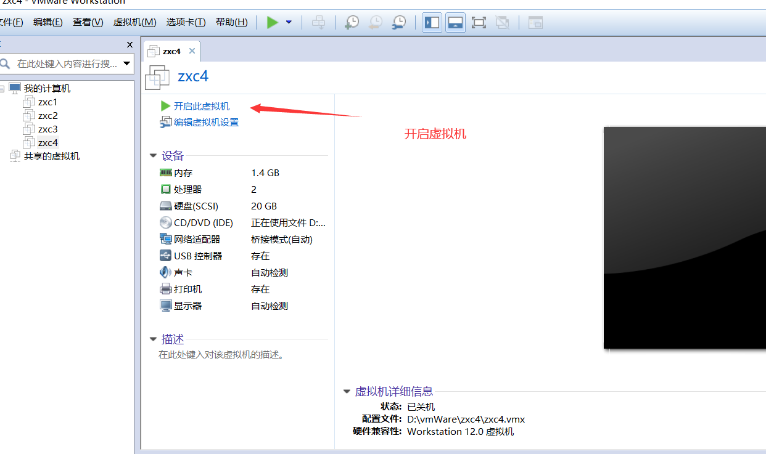
Task: Click 编辑虚拟机设置 link
Action: (x=206, y=123)
